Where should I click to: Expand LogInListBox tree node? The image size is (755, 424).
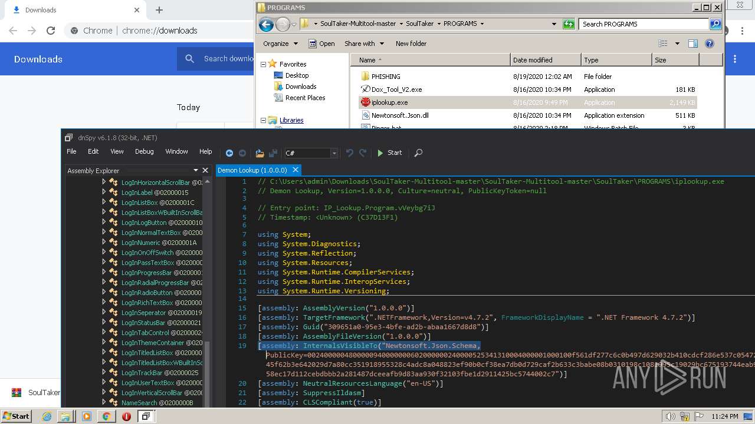point(104,203)
